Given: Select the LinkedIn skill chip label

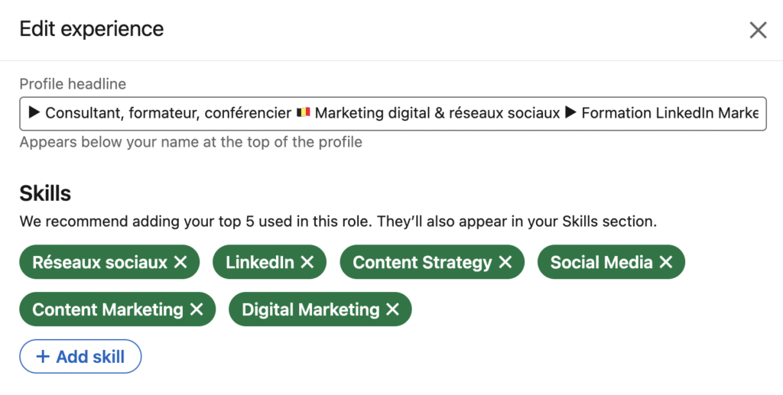Looking at the screenshot, I should [x=260, y=263].
